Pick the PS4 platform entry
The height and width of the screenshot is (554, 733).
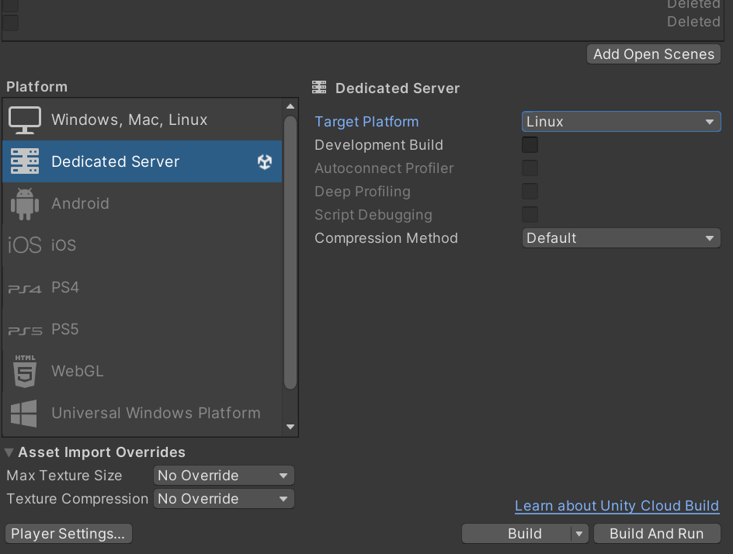142,287
